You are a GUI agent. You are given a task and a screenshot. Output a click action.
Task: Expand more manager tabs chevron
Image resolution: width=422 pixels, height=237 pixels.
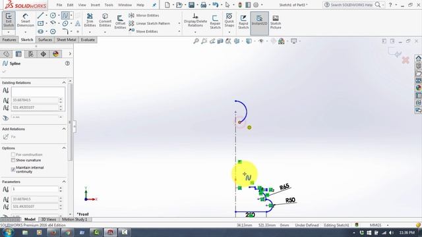tap(70, 54)
